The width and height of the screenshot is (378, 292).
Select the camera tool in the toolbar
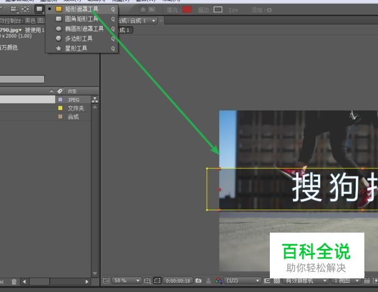(14, 9)
